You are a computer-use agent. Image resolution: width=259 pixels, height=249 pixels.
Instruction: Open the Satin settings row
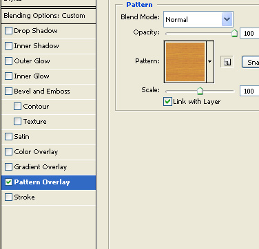point(48,137)
